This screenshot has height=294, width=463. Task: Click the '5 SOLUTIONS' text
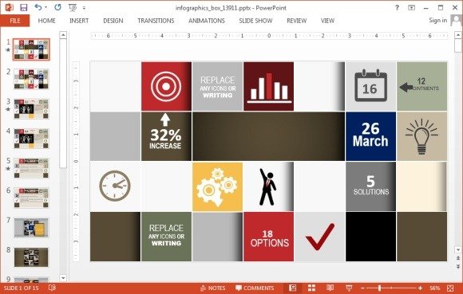[371, 186]
